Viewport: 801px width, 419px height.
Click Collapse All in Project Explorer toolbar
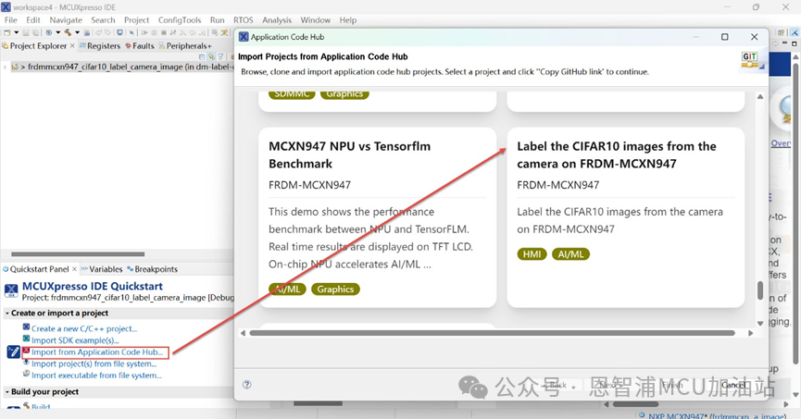point(202,56)
